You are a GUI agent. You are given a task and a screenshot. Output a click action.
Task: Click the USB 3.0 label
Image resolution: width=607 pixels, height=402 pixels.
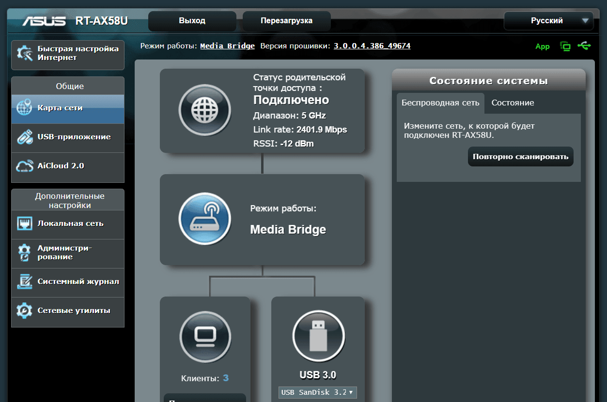(x=318, y=375)
